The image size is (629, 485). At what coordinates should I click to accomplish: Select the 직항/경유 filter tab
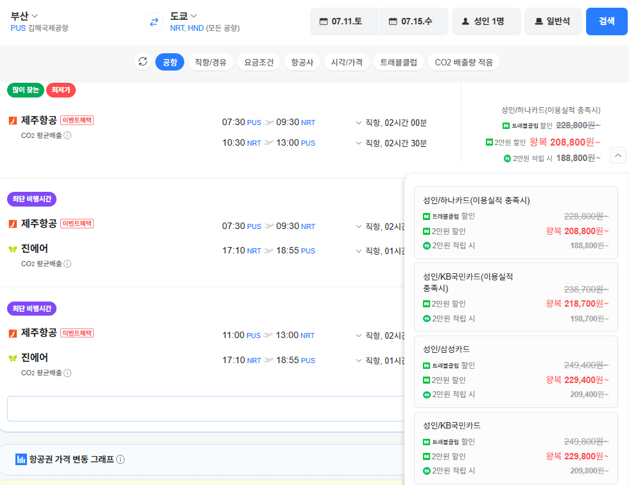click(x=211, y=62)
